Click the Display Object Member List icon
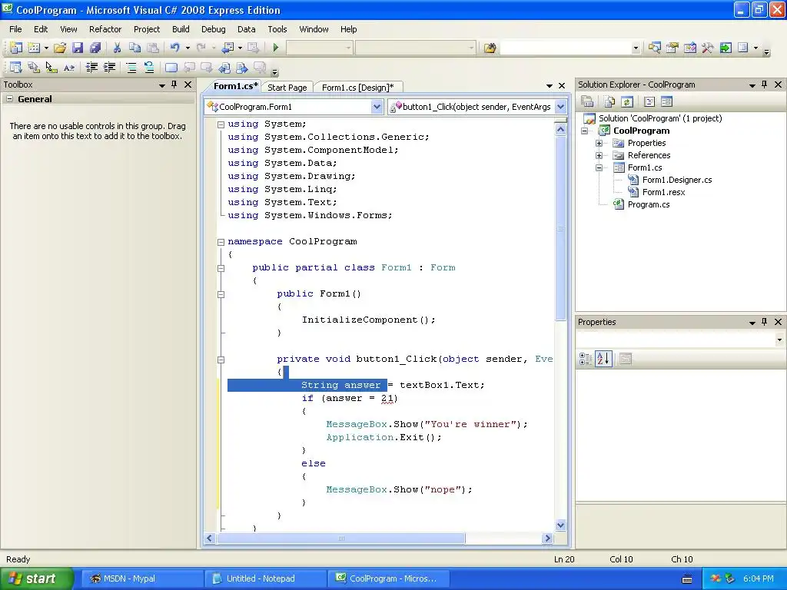The width and height of the screenshot is (787, 590). 16,68
